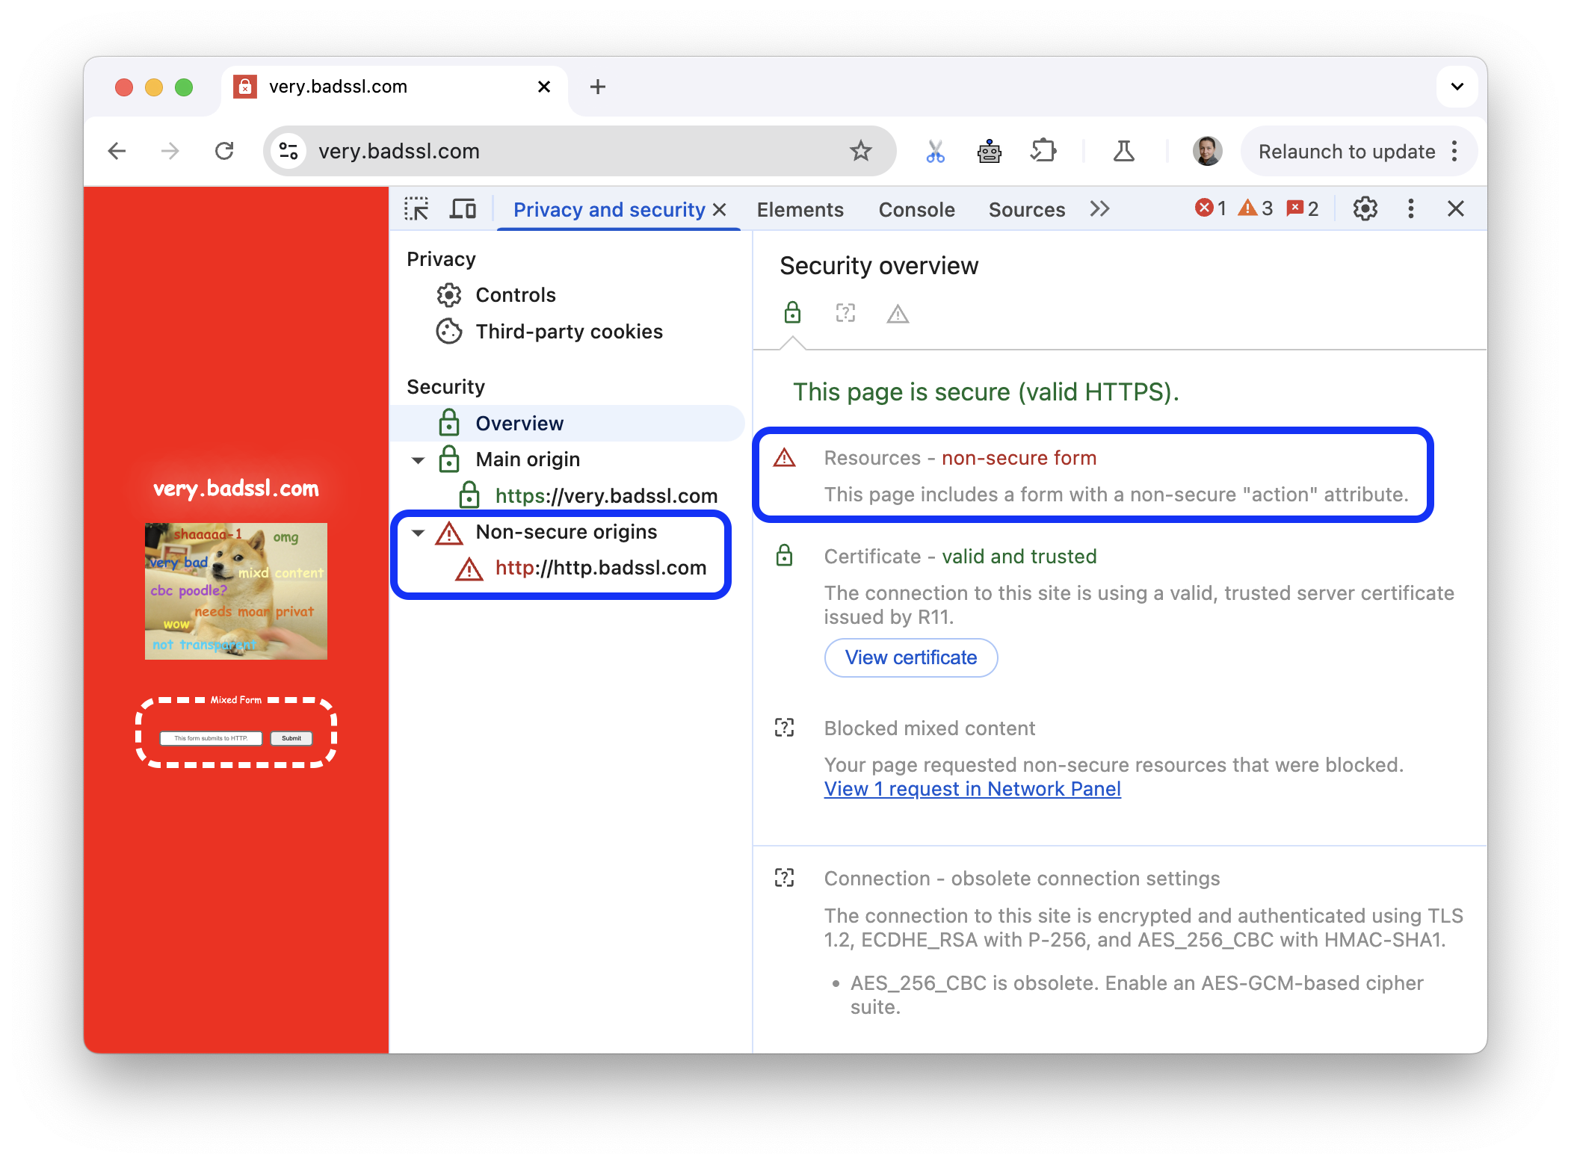The width and height of the screenshot is (1571, 1164).
Task: Click the lock icon in Security Overview
Action: click(x=792, y=313)
